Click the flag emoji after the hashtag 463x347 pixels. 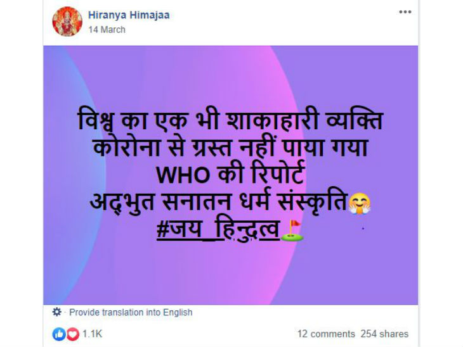pyautogui.click(x=292, y=230)
